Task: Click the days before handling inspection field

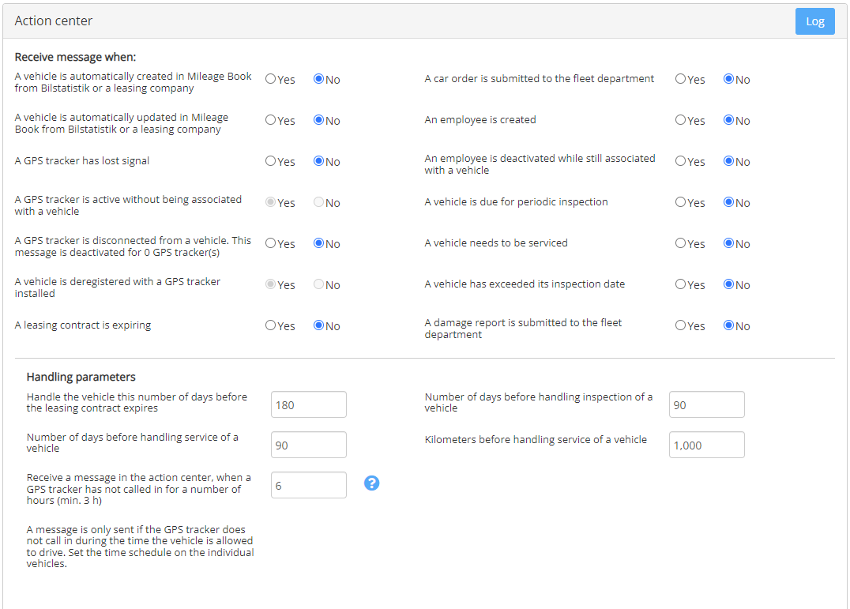Action: pyautogui.click(x=706, y=404)
